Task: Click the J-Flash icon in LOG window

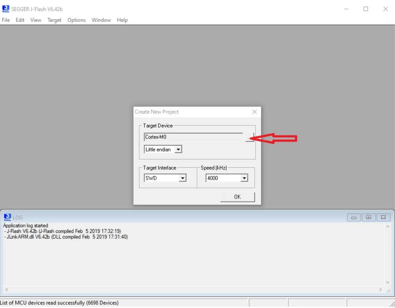Action: pos(7,217)
